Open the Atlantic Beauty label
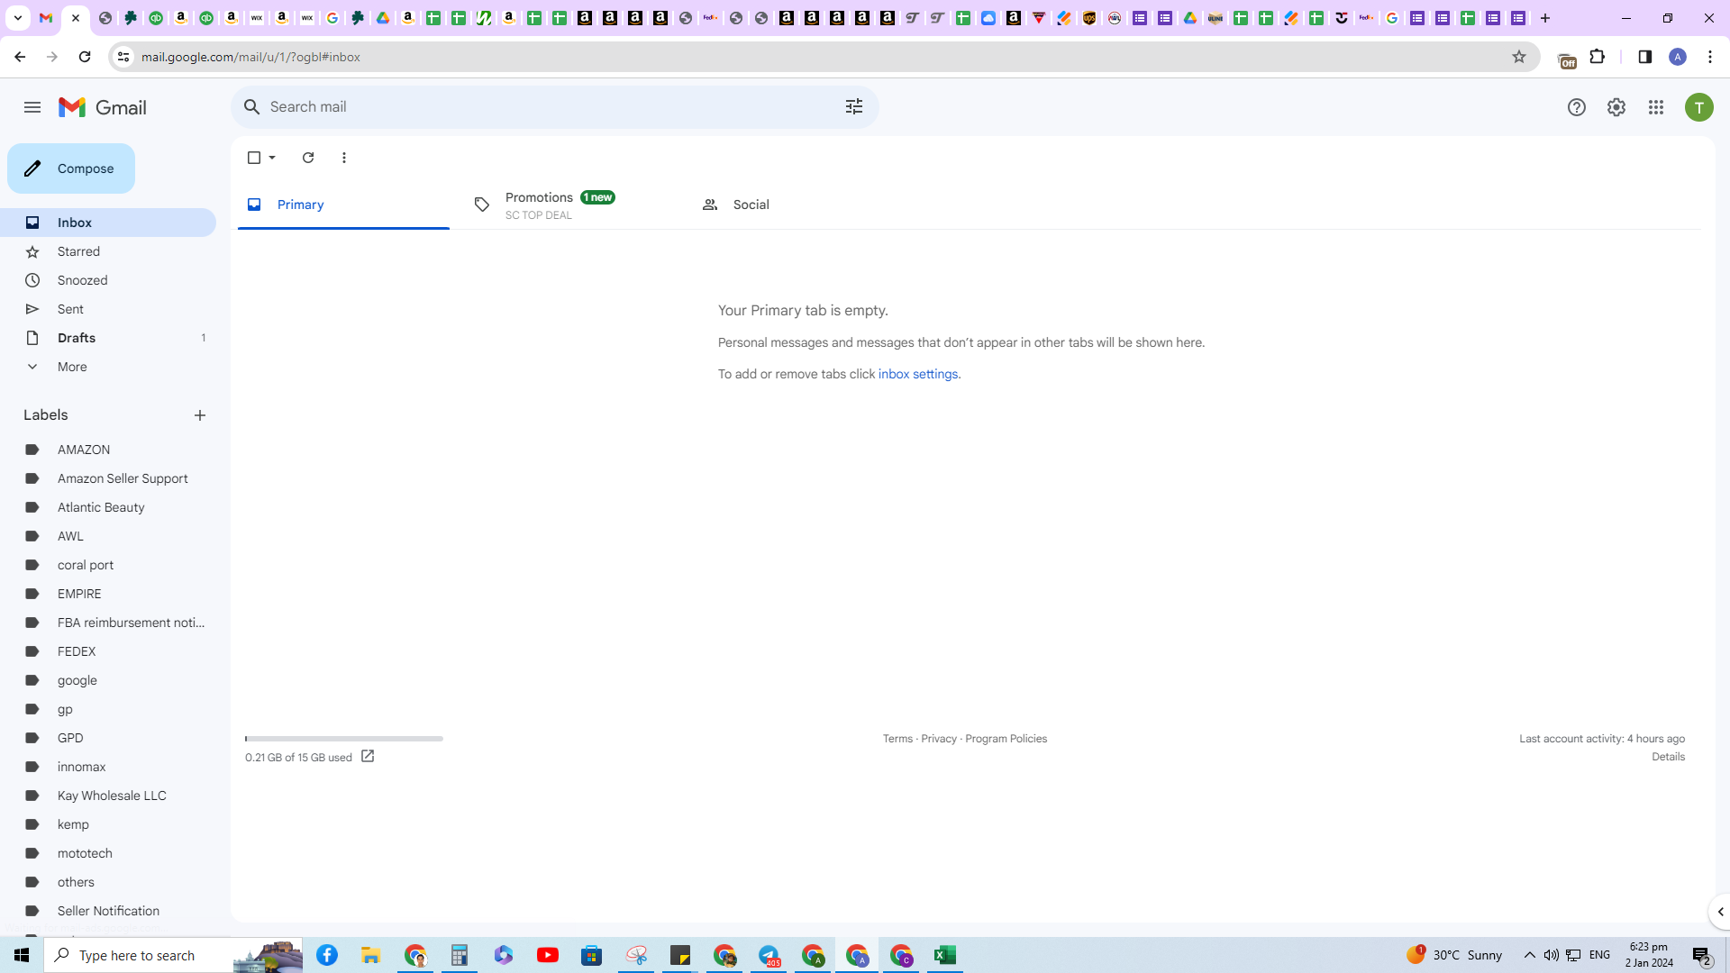 point(108,507)
